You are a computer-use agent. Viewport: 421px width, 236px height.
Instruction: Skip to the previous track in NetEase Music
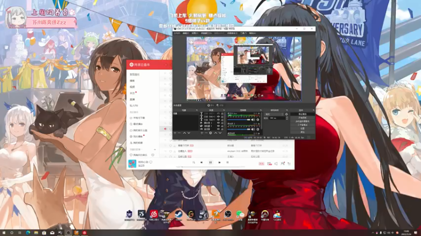point(202,162)
